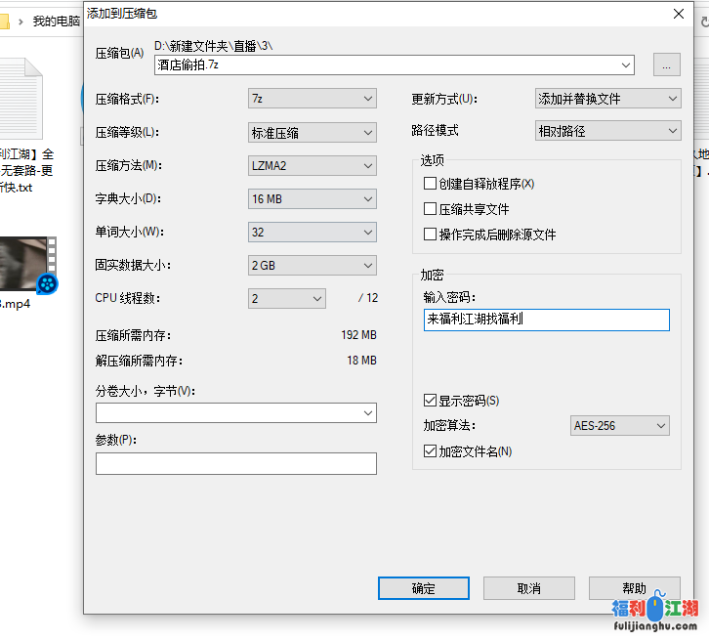The image size is (709, 641).
Task: Open the 字典大小 16 MB dropdown
Action: pyautogui.click(x=313, y=198)
